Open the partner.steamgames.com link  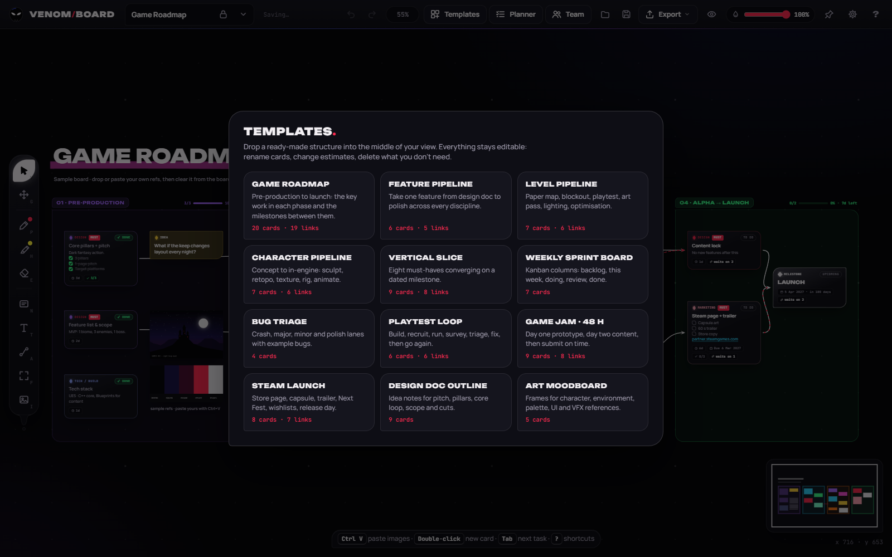tap(715, 339)
